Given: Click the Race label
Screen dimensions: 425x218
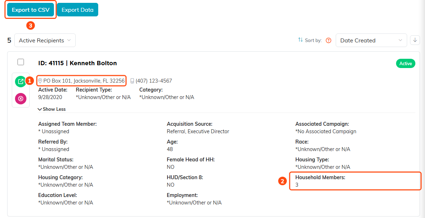Looking at the screenshot, I should [x=302, y=141].
